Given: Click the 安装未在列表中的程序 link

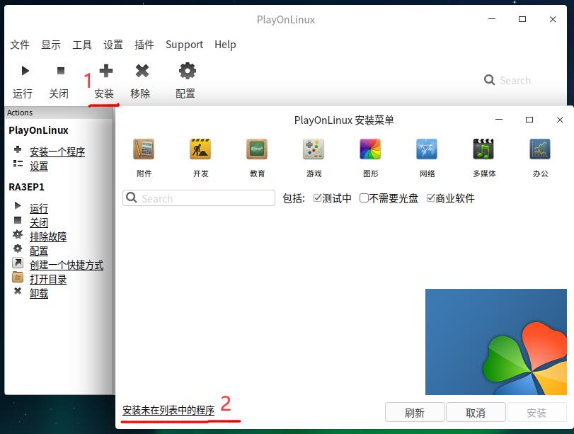Looking at the screenshot, I should (168, 410).
